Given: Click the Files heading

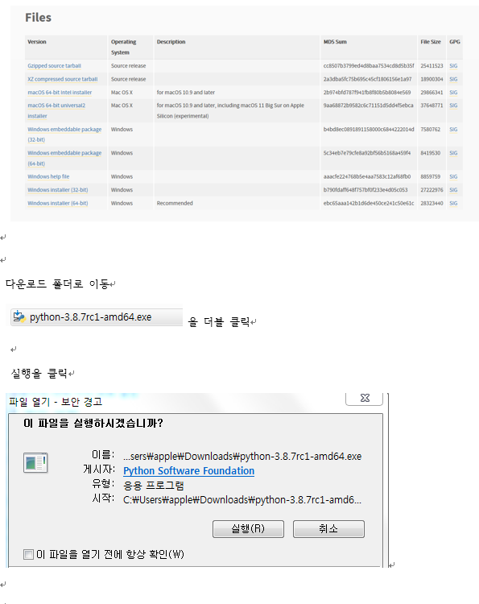Looking at the screenshot, I should point(38,18).
